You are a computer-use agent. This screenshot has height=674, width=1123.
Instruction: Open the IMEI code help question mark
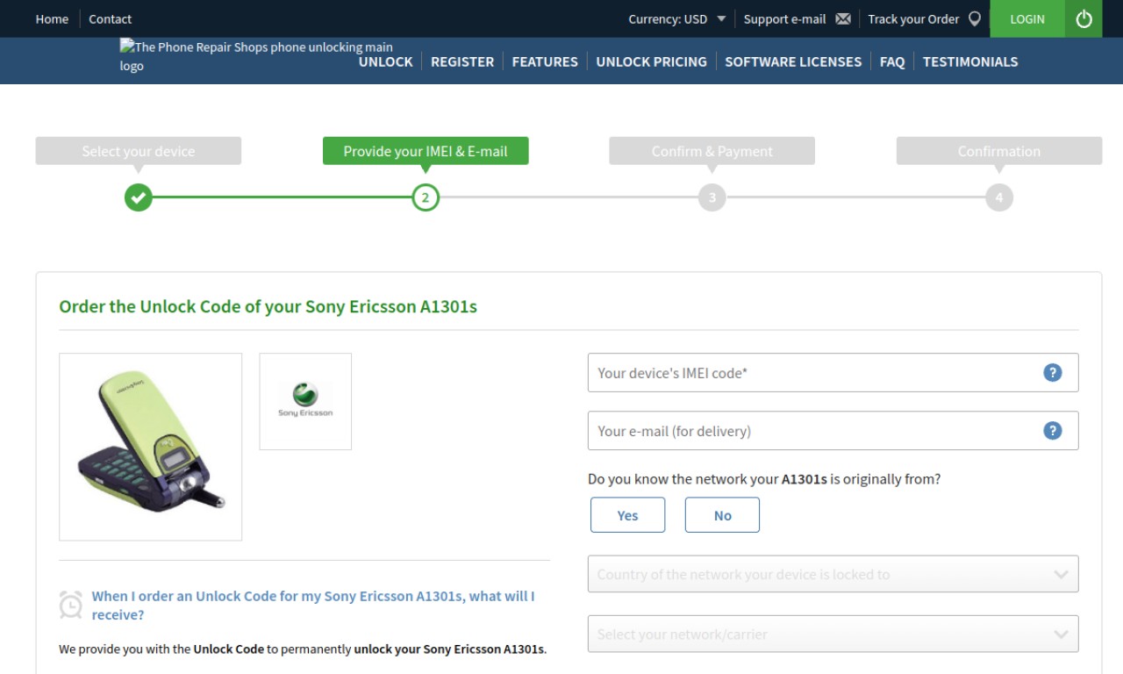1052,372
